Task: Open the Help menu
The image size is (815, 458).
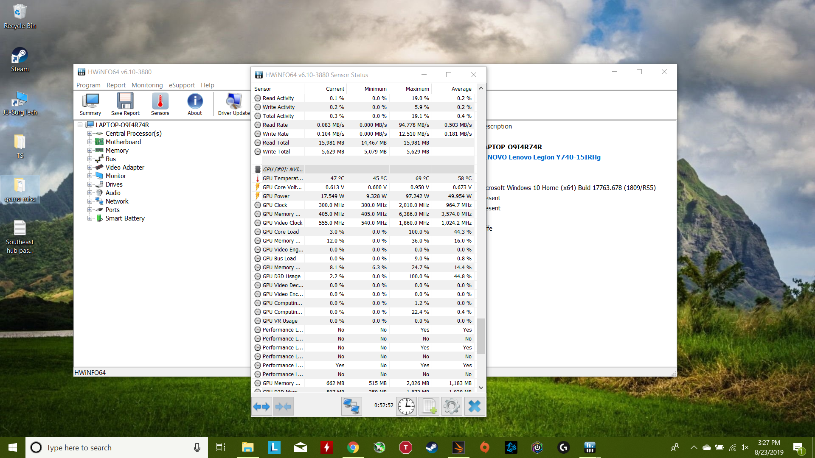Action: (x=208, y=85)
